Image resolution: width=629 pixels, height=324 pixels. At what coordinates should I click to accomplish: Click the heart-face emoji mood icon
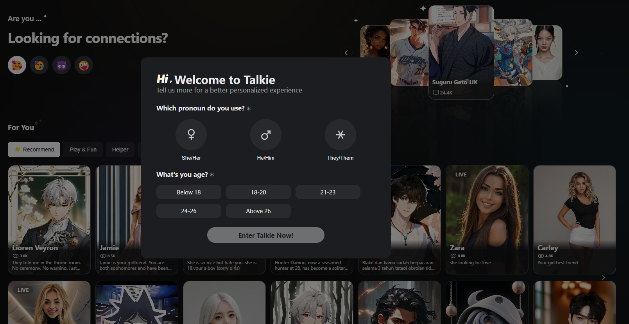pos(17,65)
